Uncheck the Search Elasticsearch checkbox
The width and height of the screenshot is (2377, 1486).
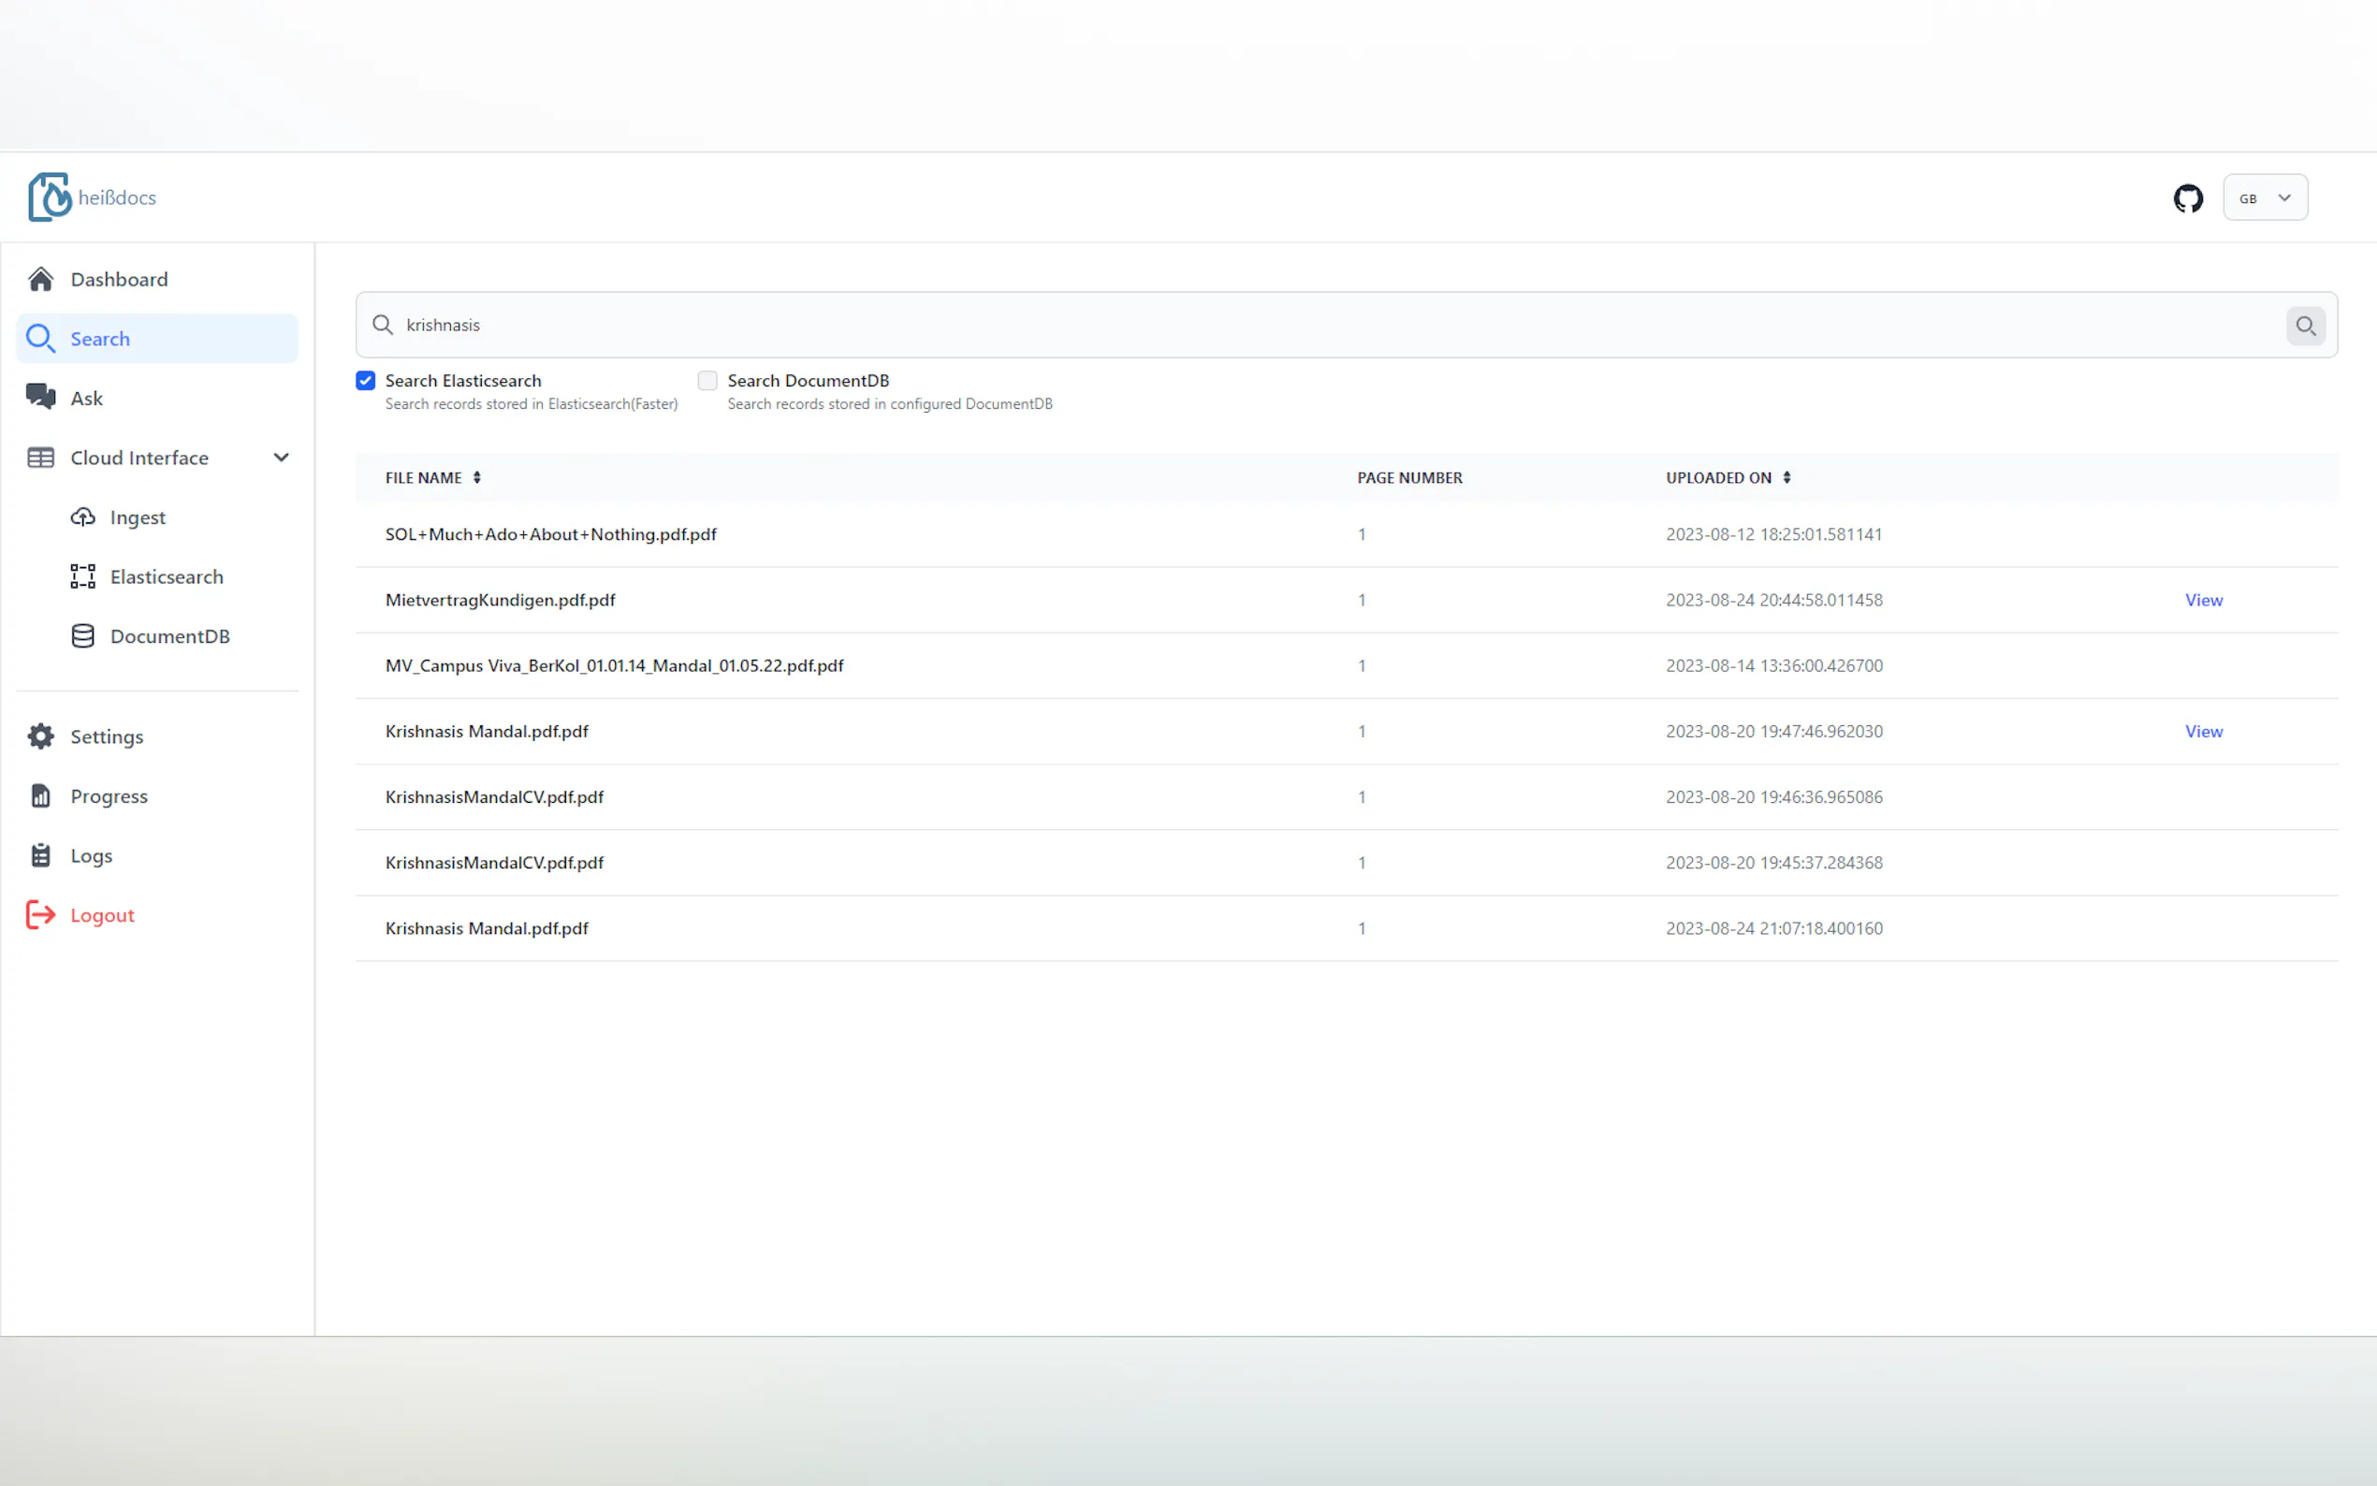[366, 380]
